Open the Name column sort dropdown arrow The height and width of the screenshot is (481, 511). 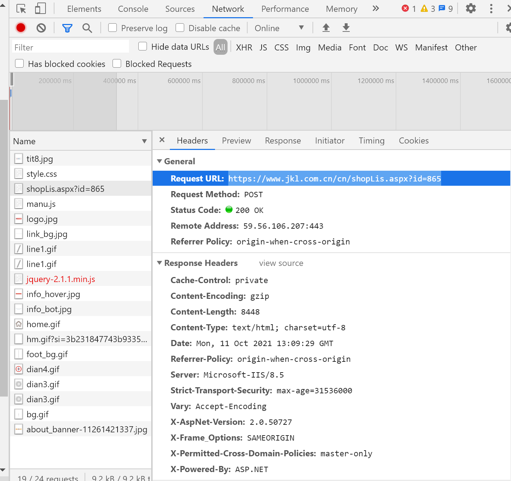[x=144, y=141]
